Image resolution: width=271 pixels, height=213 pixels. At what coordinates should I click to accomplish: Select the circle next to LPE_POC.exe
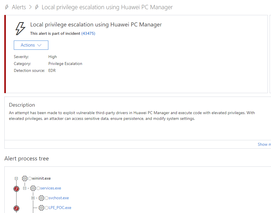point(46,208)
